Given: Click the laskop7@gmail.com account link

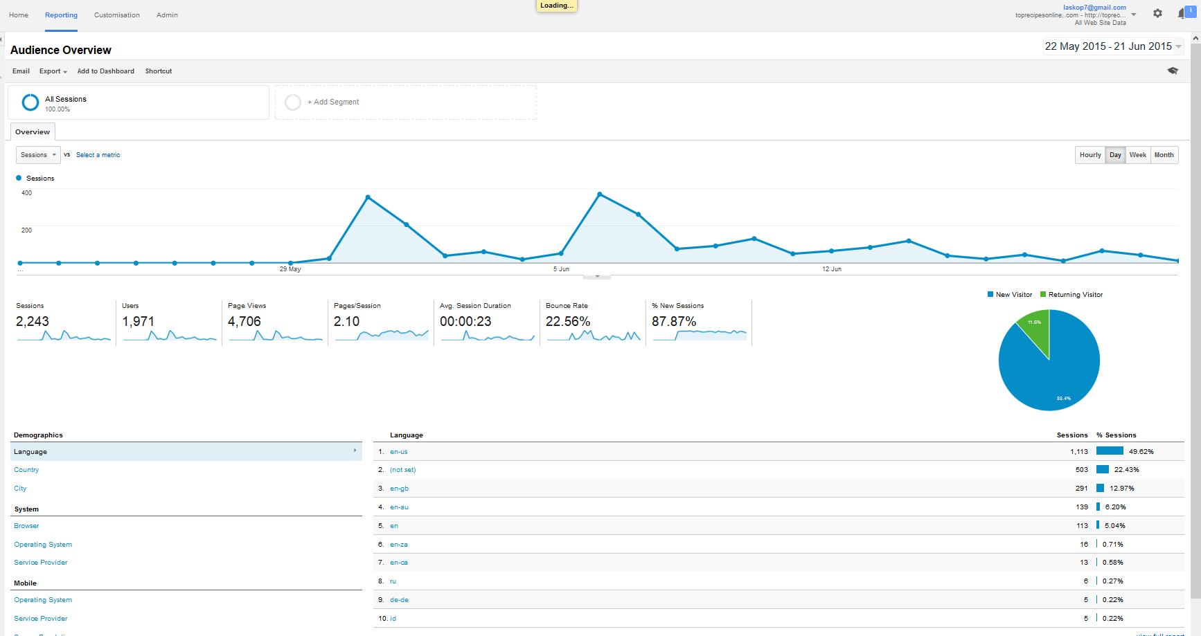Looking at the screenshot, I should [1094, 8].
